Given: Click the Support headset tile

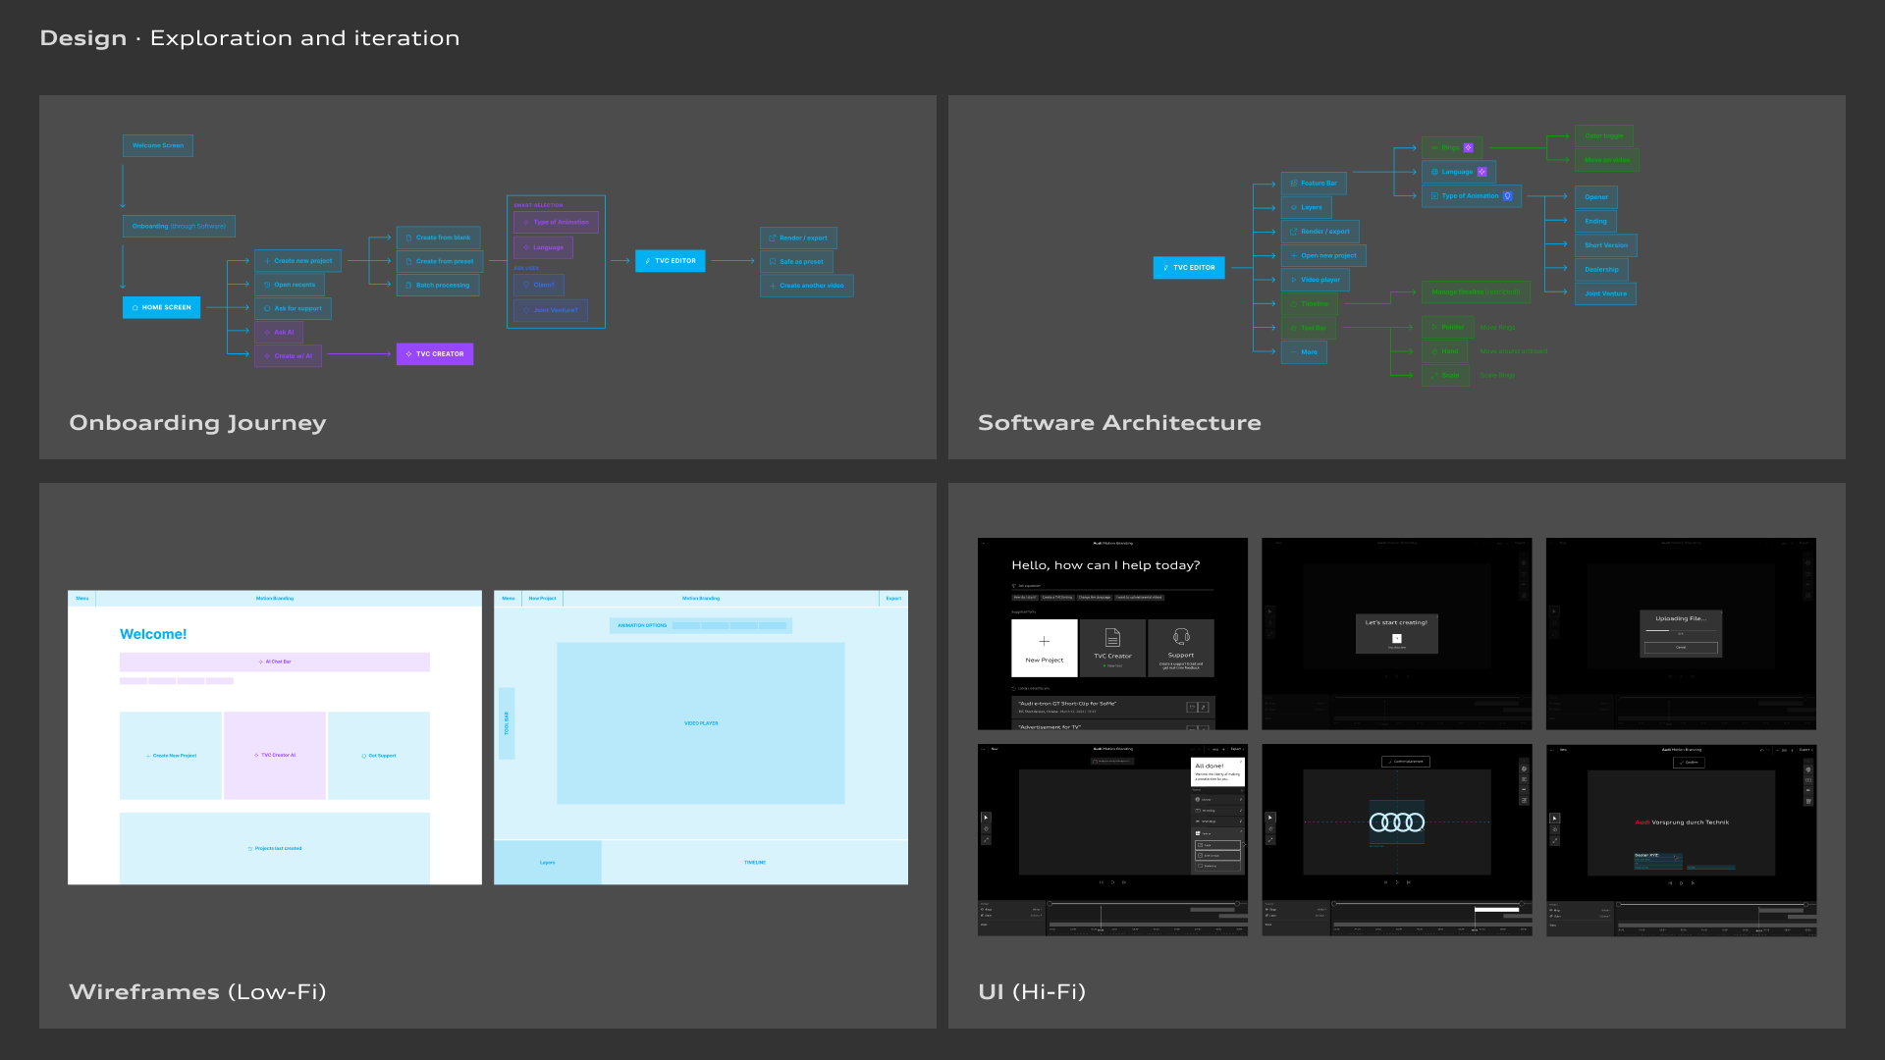Looking at the screenshot, I should pyautogui.click(x=1181, y=648).
